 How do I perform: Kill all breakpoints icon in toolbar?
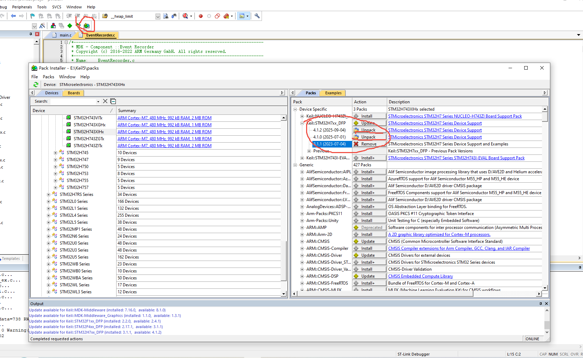pyautogui.click(x=226, y=16)
